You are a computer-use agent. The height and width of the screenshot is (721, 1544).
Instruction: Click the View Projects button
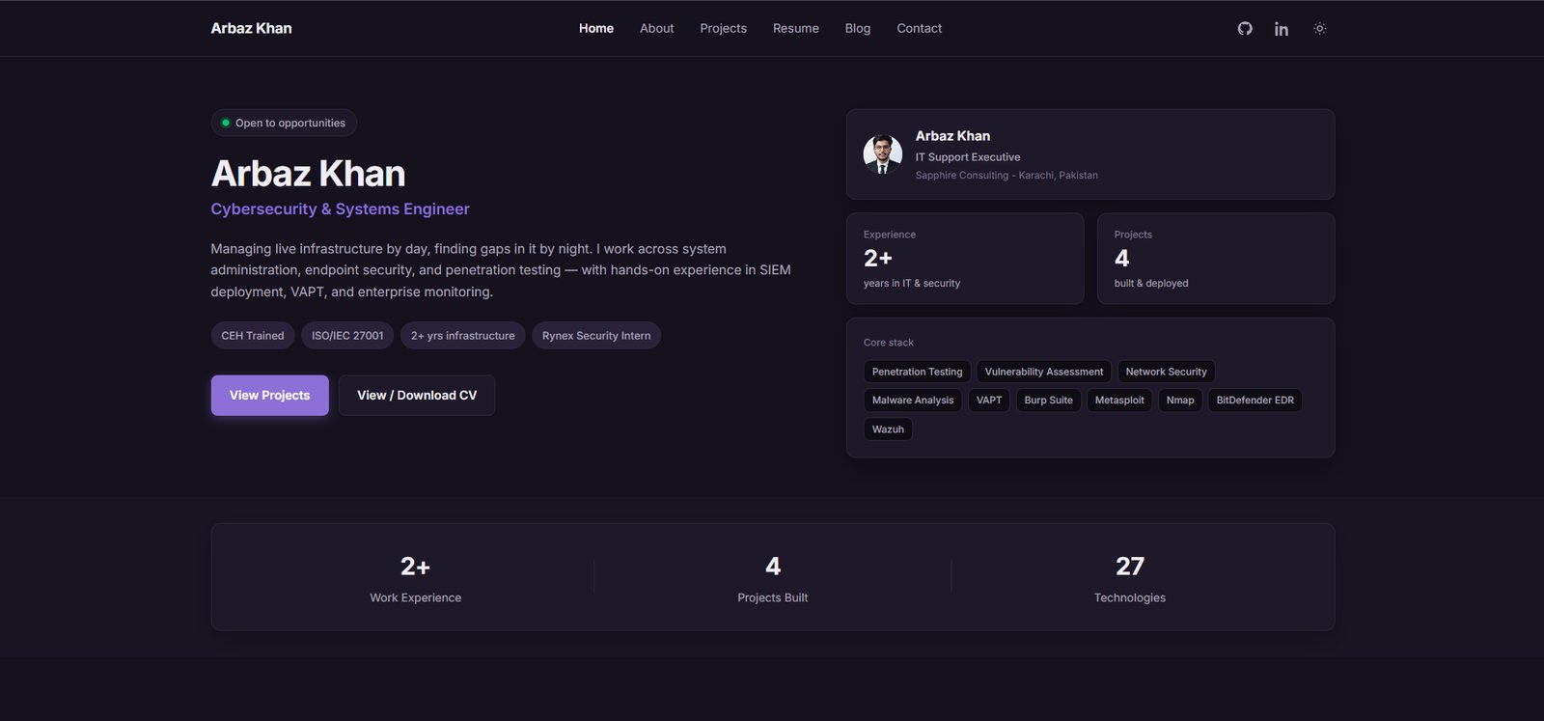click(270, 395)
